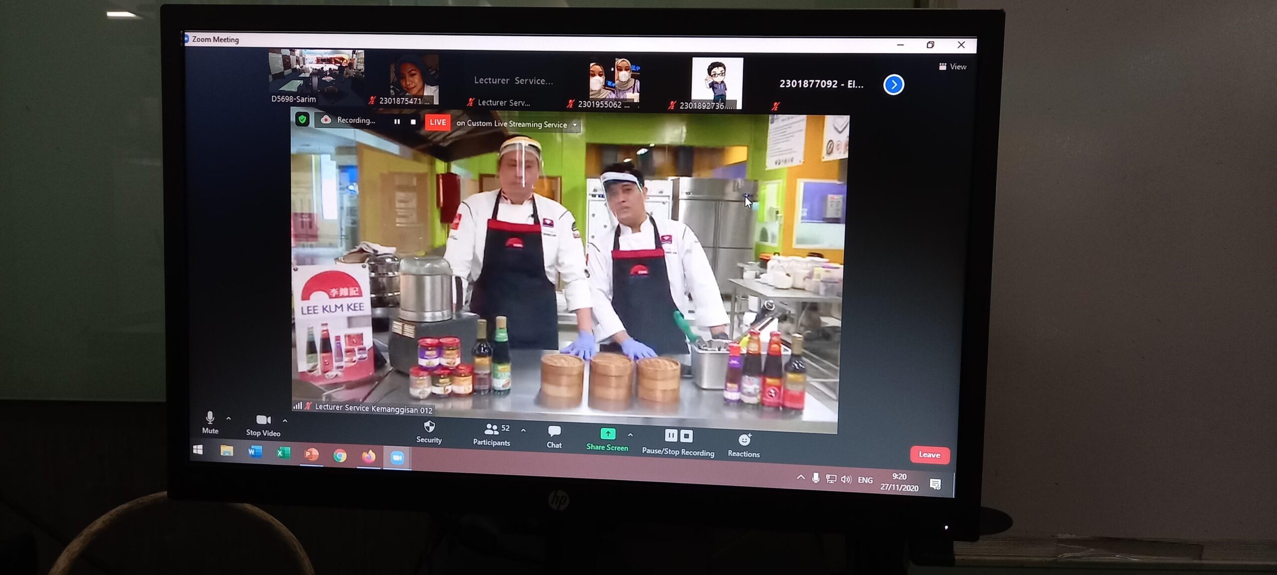Click Lecturer Service Kemanggisan 012 name label
Viewport: 1277px width, 575px height.
pyautogui.click(x=374, y=408)
